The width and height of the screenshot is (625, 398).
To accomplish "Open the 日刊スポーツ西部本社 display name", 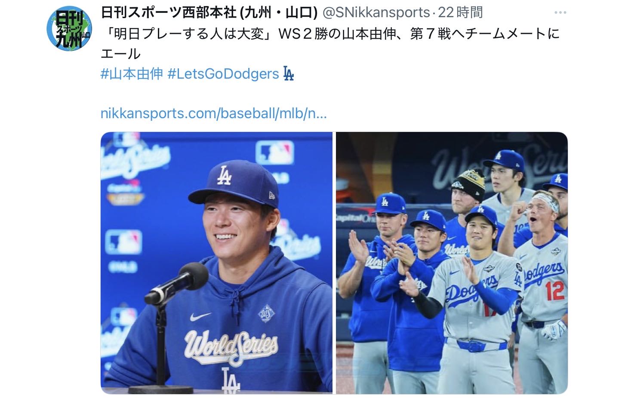I will pos(209,12).
